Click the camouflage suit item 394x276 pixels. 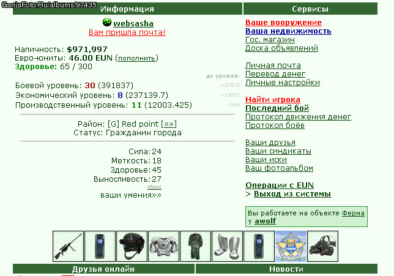(x=196, y=247)
